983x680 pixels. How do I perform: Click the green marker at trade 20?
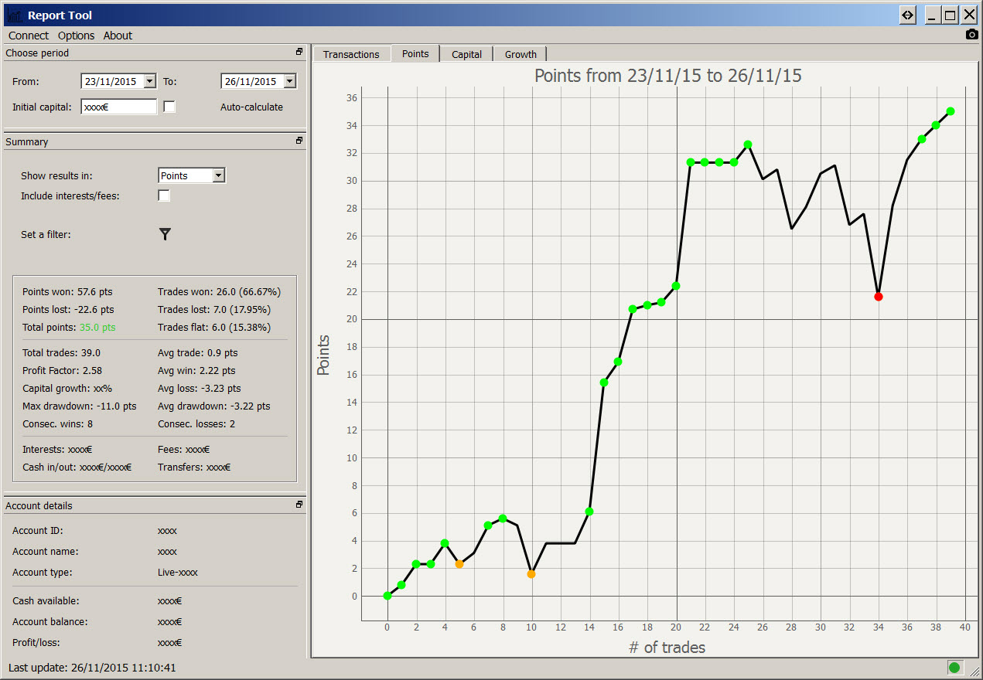[676, 286]
